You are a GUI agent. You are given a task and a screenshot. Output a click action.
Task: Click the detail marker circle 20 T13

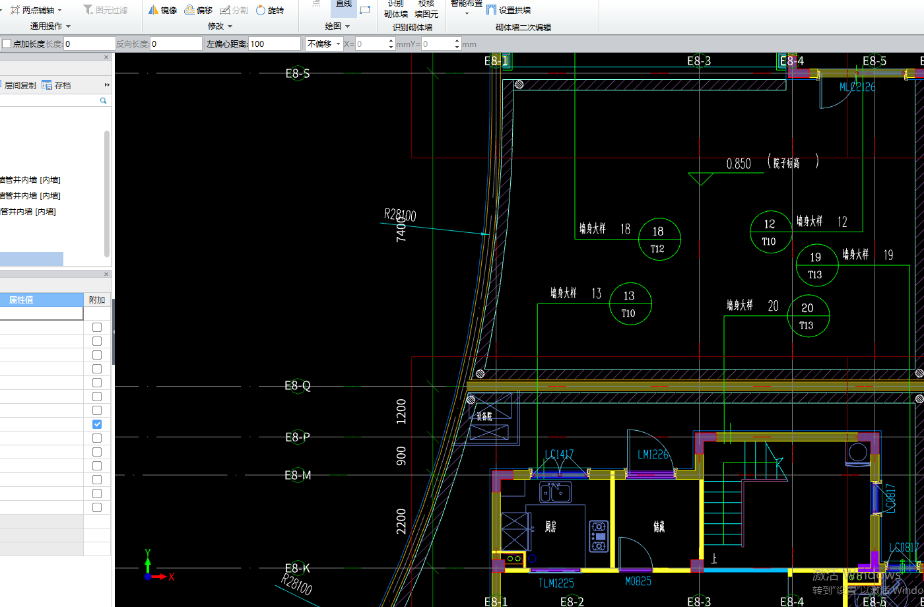tap(807, 316)
